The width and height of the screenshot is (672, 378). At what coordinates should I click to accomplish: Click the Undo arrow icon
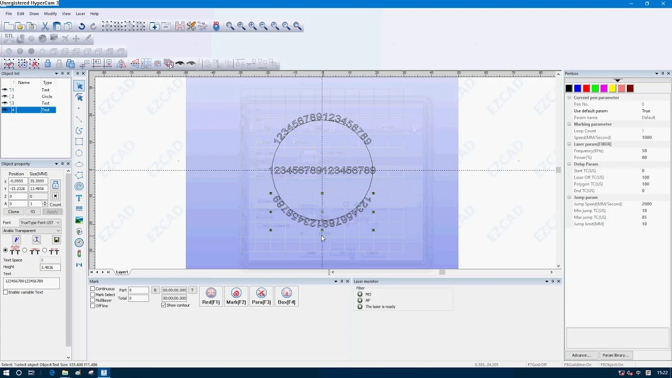(82, 26)
